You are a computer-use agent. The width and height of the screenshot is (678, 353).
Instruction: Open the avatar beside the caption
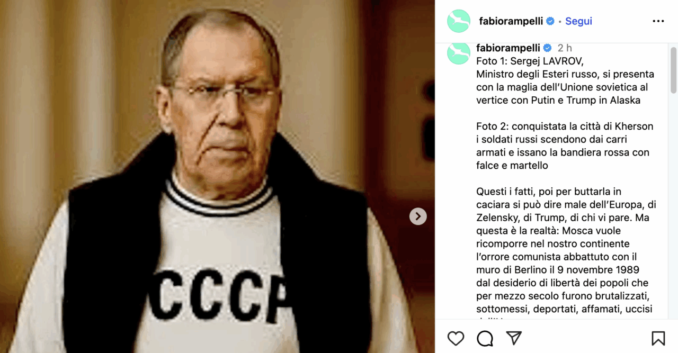(459, 53)
